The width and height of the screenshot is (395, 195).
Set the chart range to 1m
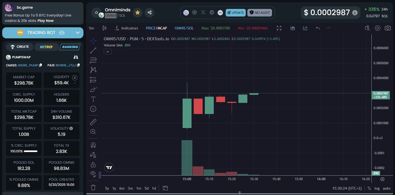(139, 188)
